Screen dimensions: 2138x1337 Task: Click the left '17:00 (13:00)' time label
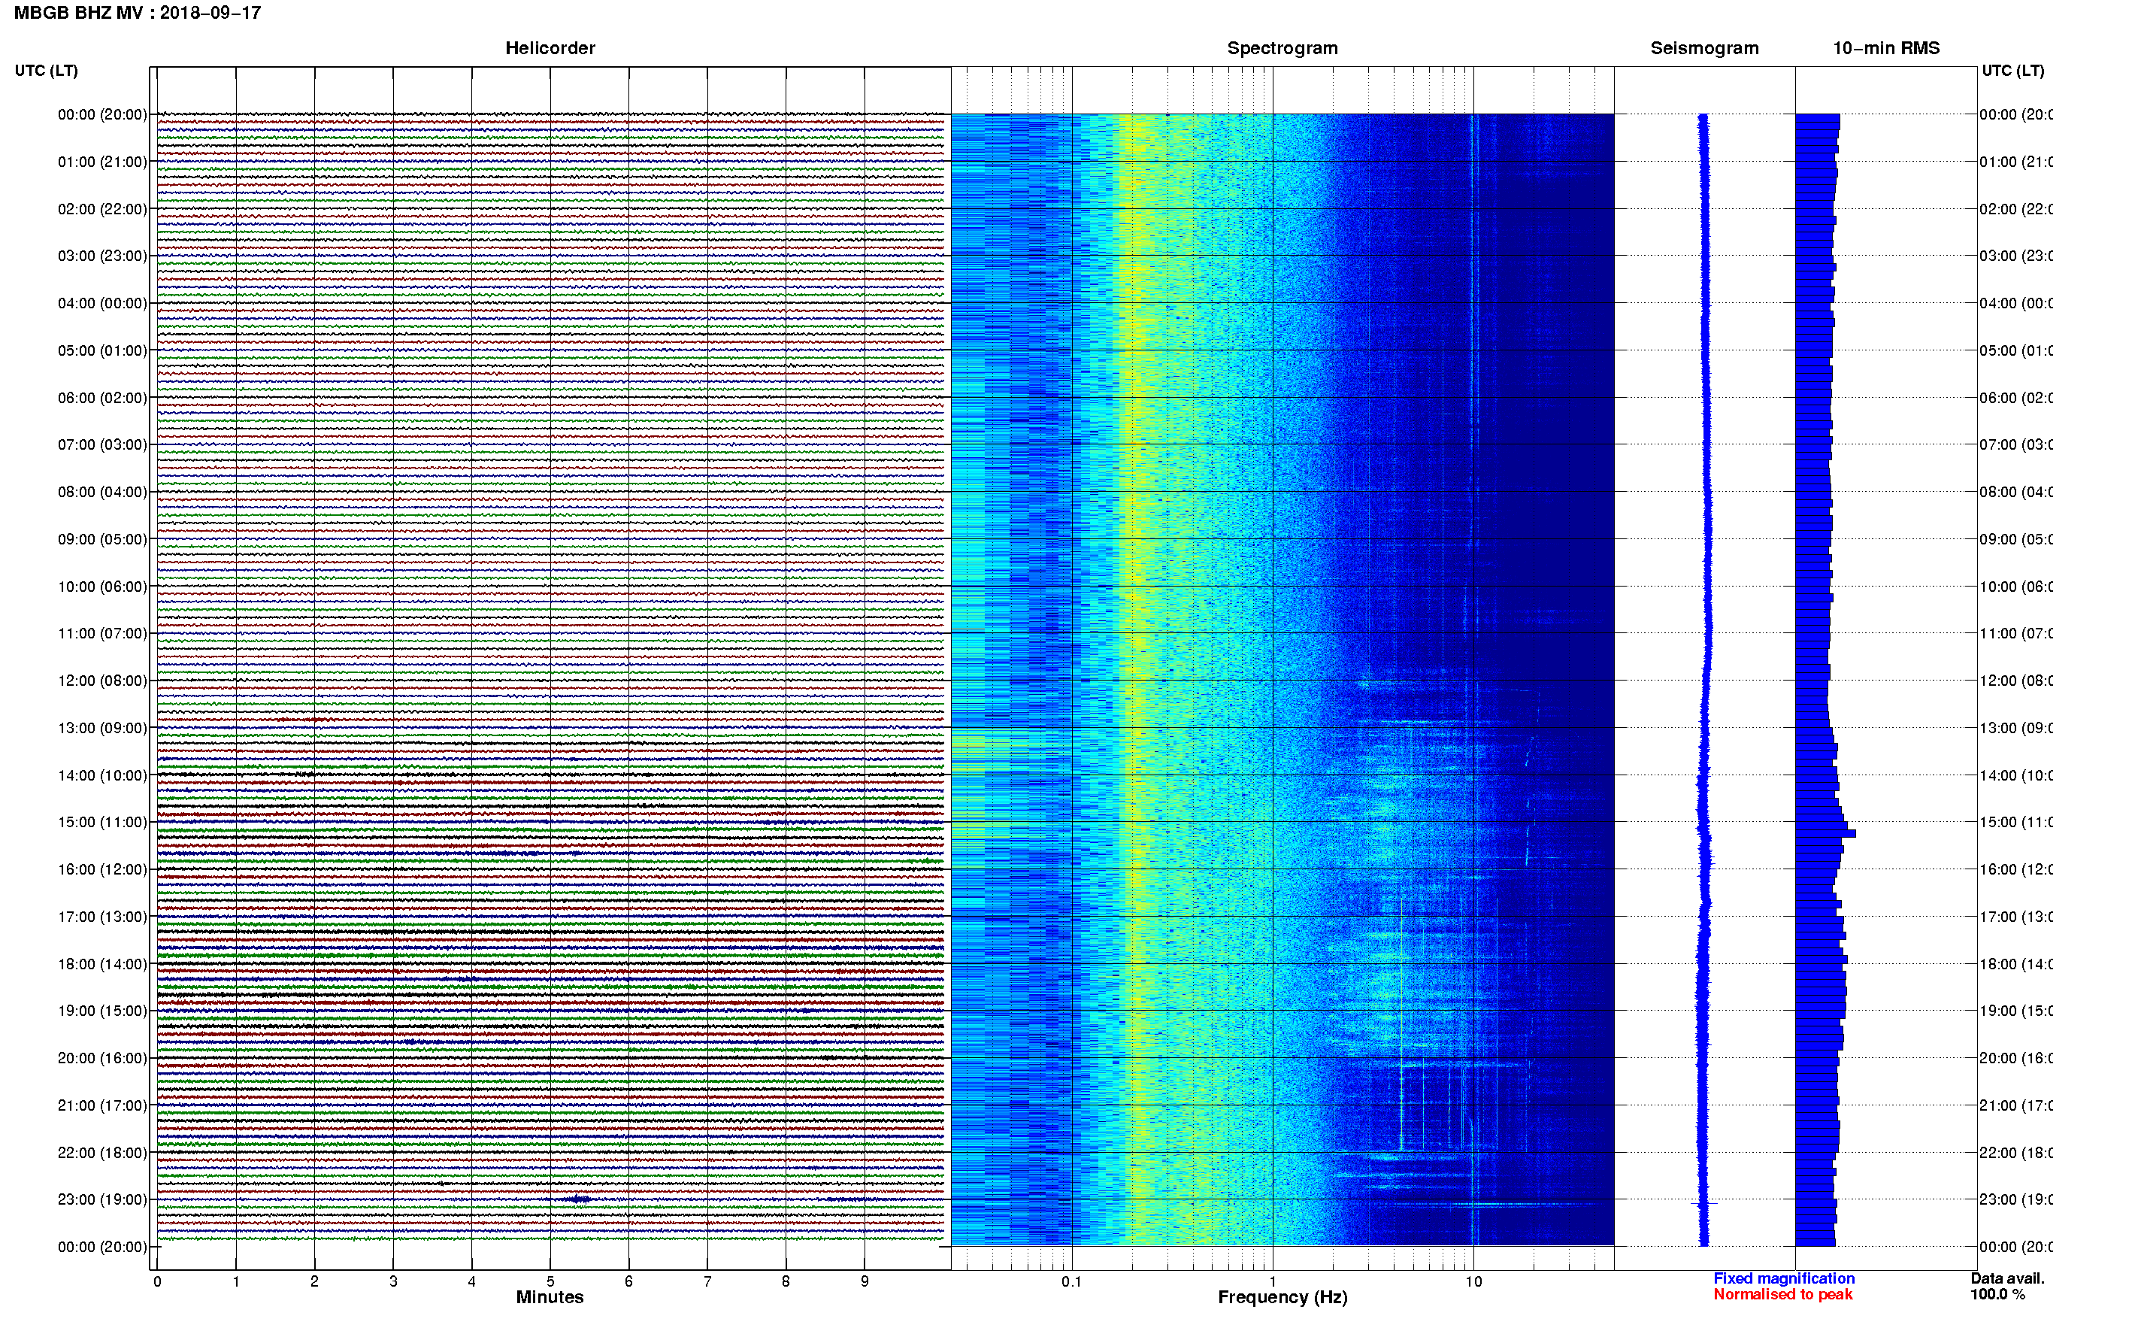tap(102, 916)
